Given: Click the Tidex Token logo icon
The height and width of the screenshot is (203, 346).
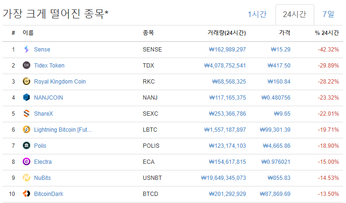Looking at the screenshot, I should (27, 65).
